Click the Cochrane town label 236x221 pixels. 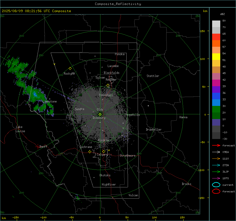(86, 147)
